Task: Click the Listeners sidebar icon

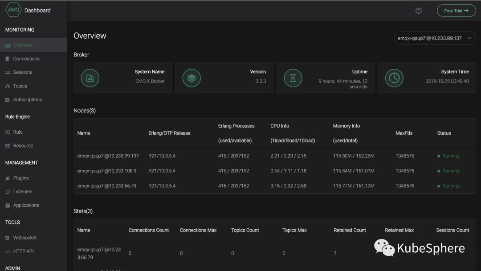Action: (x=8, y=192)
